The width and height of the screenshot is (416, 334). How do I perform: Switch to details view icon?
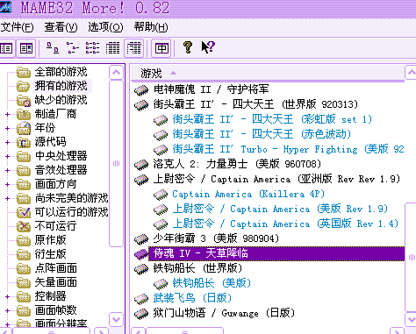pos(112,48)
